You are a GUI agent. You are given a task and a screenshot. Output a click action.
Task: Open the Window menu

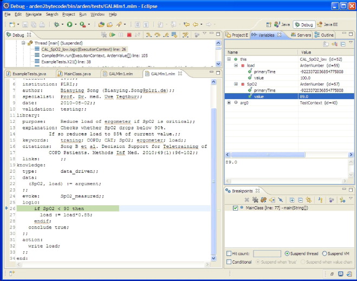(x=98, y=14)
